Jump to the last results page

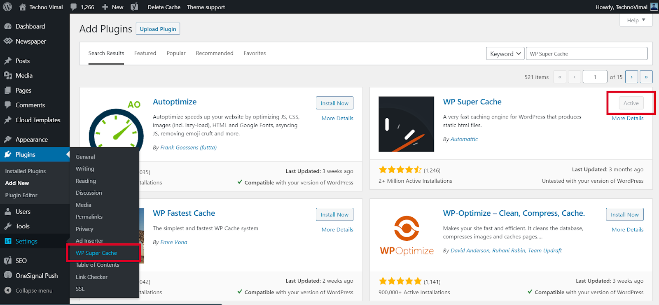[646, 77]
